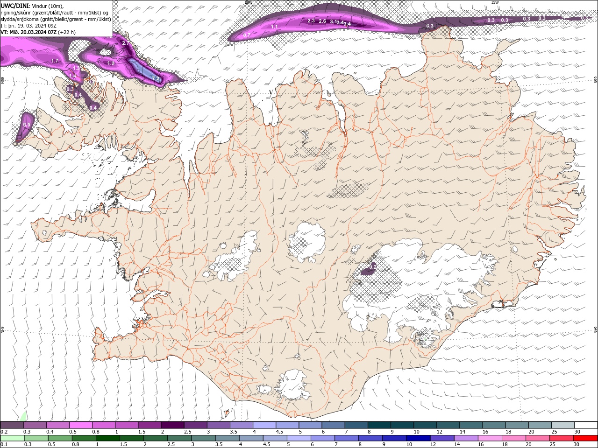Click the 2.3 value in the northern band

[311, 21]
